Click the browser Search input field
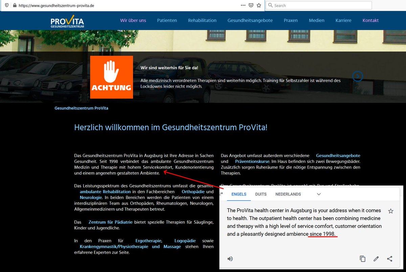The height and width of the screenshot is (272, 406). pyautogui.click(x=319, y=5)
